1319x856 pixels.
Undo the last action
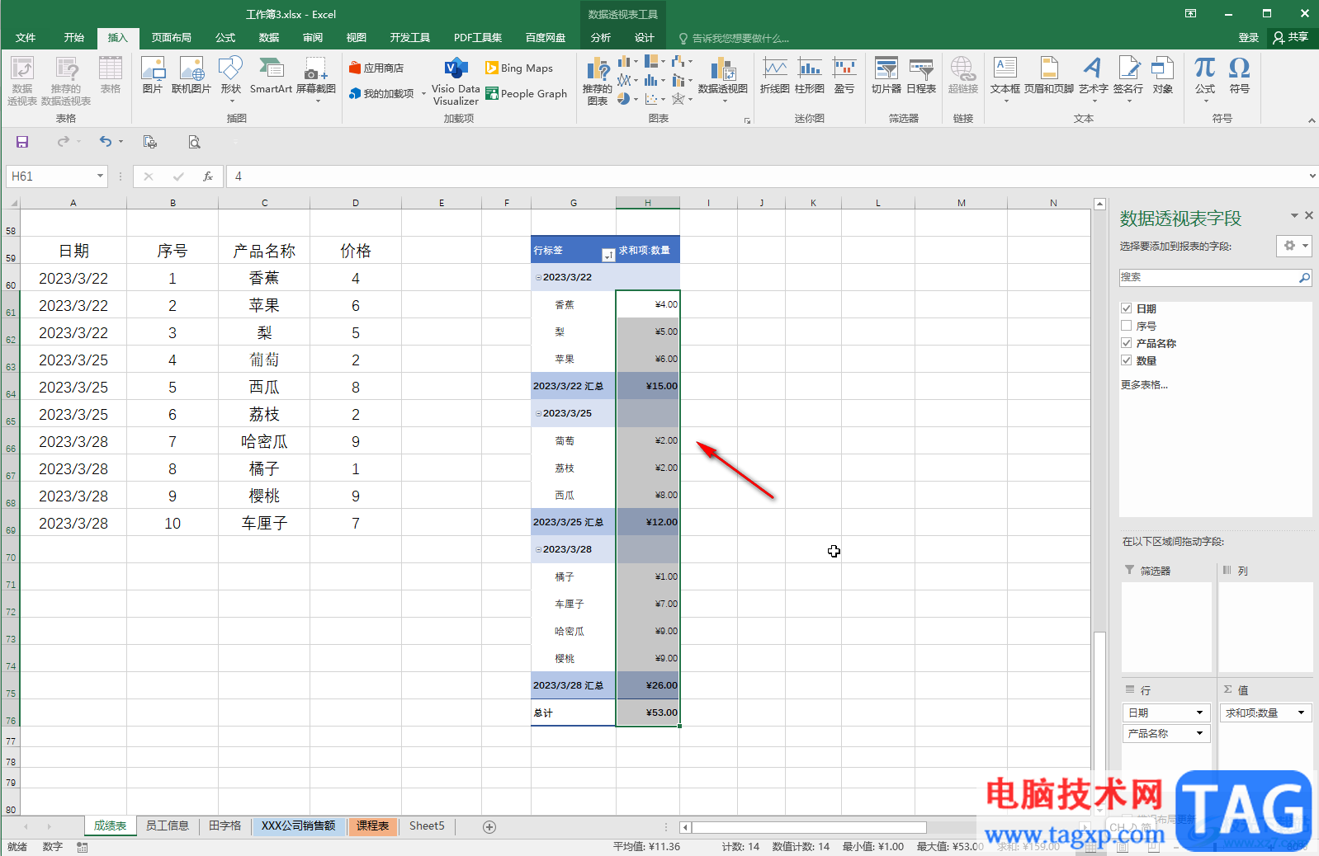pos(105,142)
